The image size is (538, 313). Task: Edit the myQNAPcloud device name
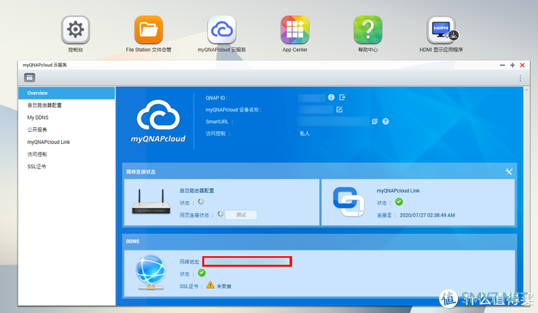[x=339, y=109]
